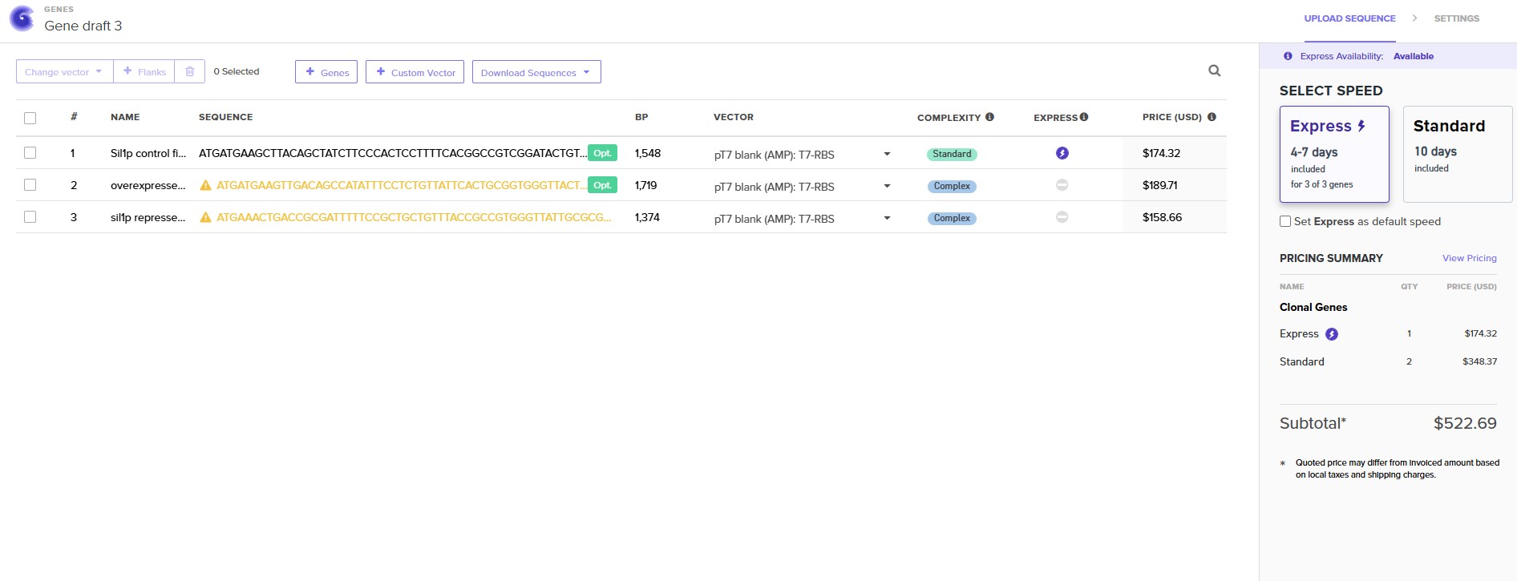Click the Flanks button
1517x581 pixels.
click(x=144, y=71)
